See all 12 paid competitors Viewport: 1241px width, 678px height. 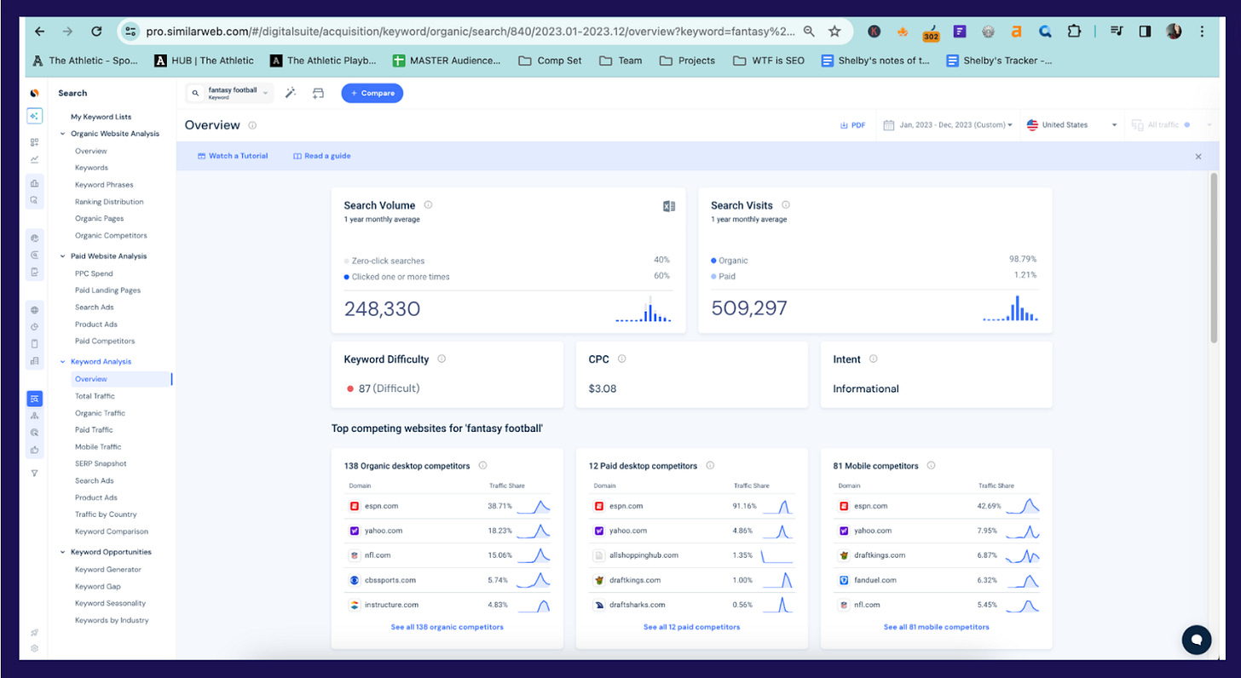tap(692, 627)
